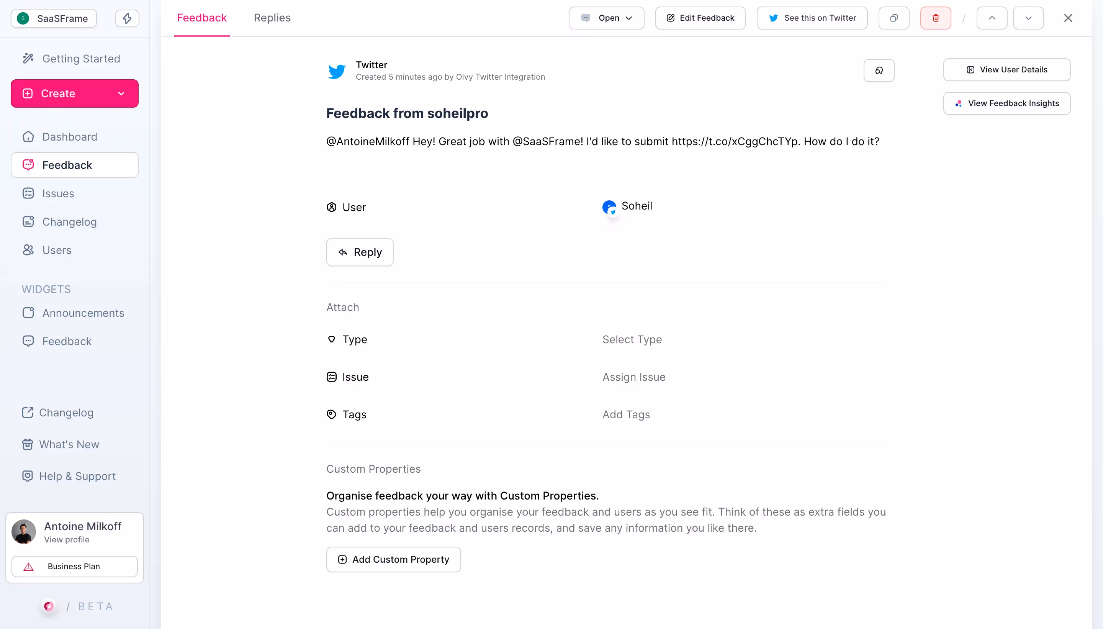Expand the Create button chevron
The height and width of the screenshot is (629, 1103).
(x=121, y=93)
